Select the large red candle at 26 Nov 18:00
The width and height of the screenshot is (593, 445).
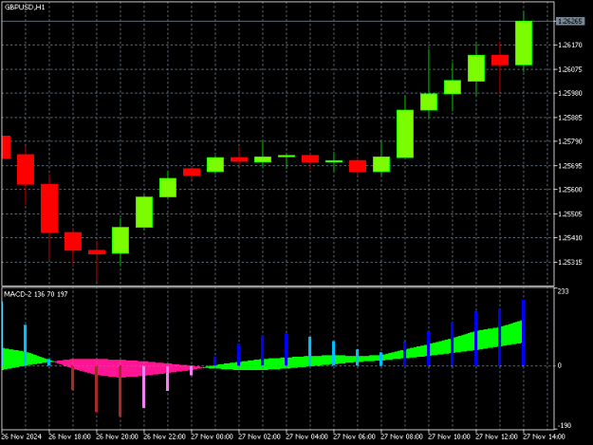(x=49, y=209)
